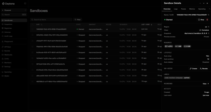
Task: Close the Sandbox Details panel
Action: [207, 3]
